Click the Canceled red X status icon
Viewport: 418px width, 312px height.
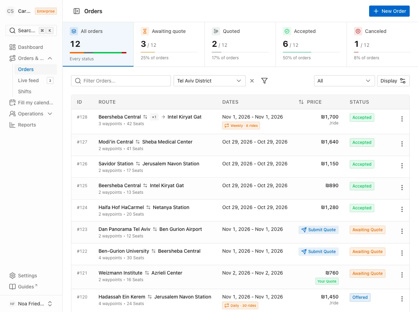358,31
